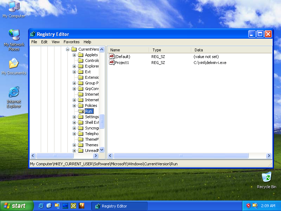The width and height of the screenshot is (281, 211).
Task: Select the Telephony key label
Action: [x=92, y=134]
